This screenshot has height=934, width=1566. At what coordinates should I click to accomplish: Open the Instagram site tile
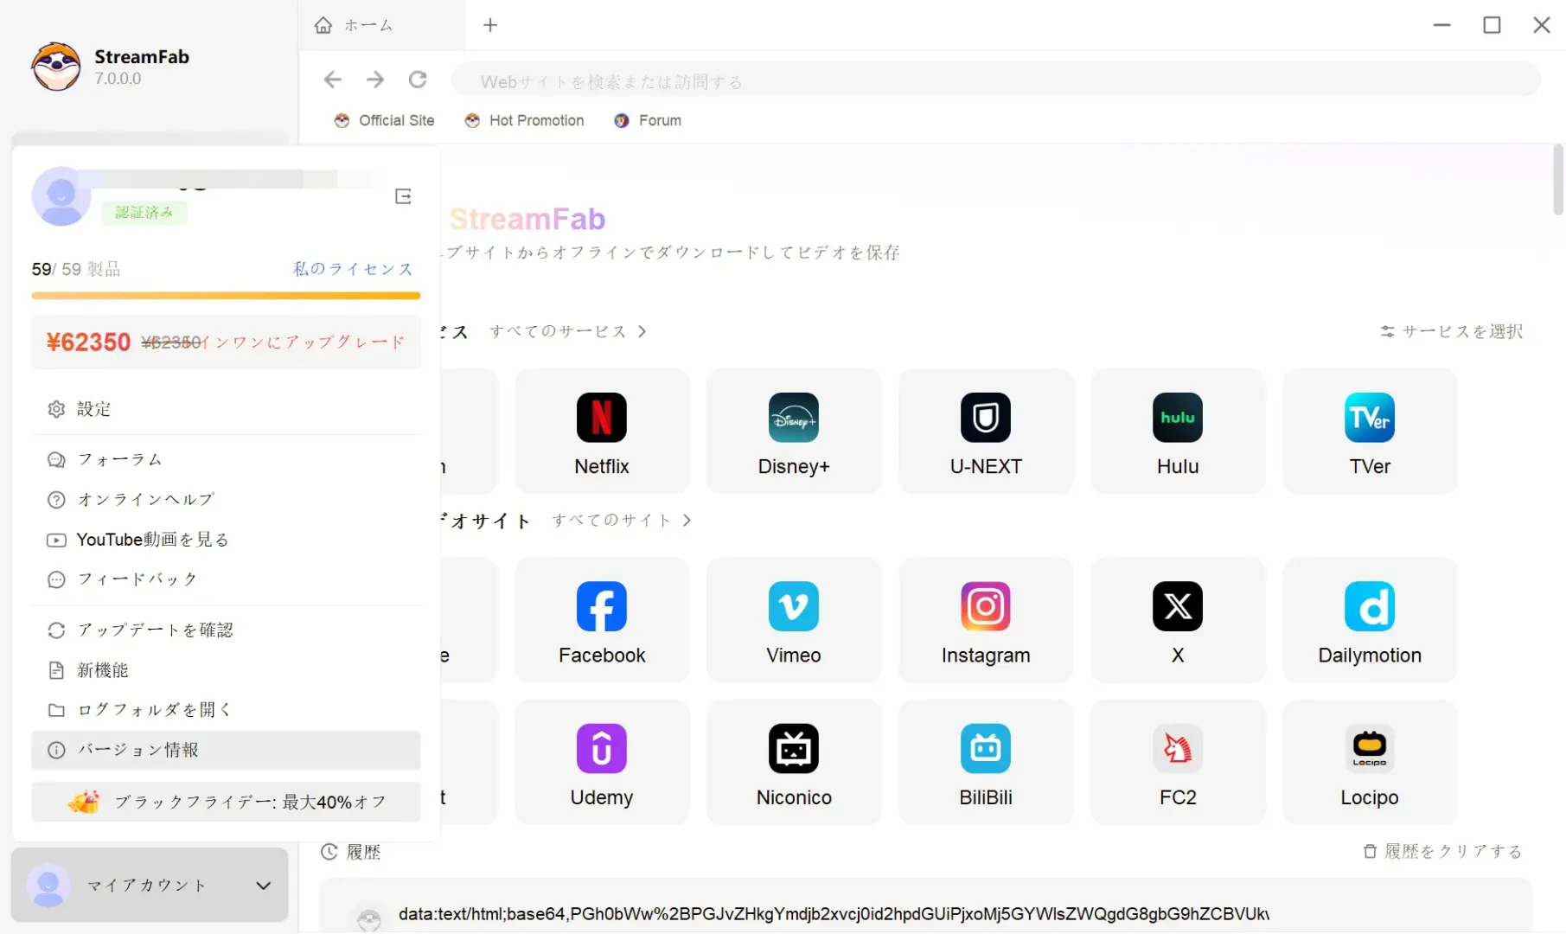coord(986,620)
